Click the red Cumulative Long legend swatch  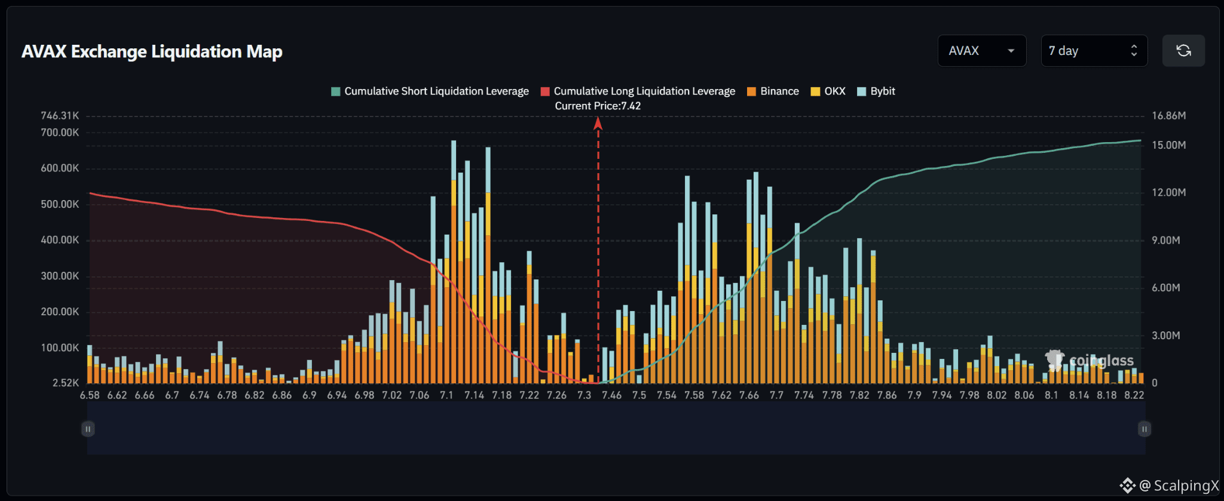pos(545,91)
